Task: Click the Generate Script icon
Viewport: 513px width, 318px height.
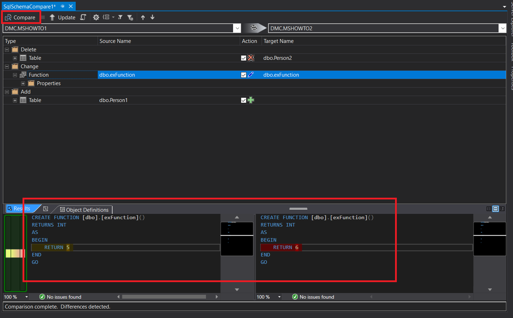Action: [83, 17]
